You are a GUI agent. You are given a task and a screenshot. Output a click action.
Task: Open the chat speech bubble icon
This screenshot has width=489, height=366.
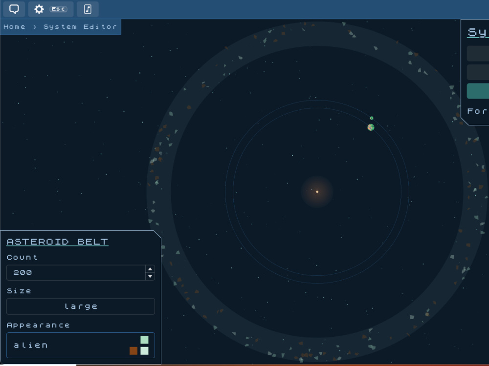click(x=14, y=9)
